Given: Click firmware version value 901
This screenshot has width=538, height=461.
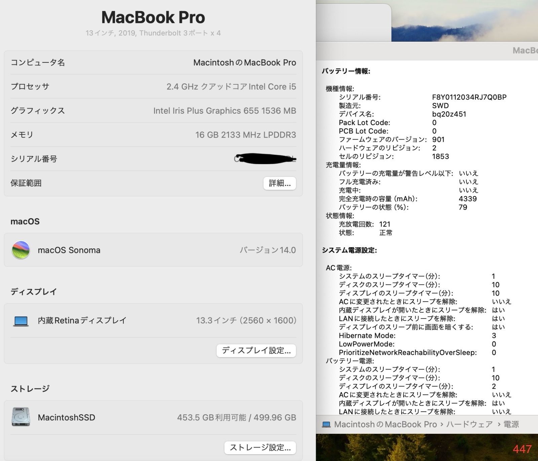Looking at the screenshot, I should [438, 140].
